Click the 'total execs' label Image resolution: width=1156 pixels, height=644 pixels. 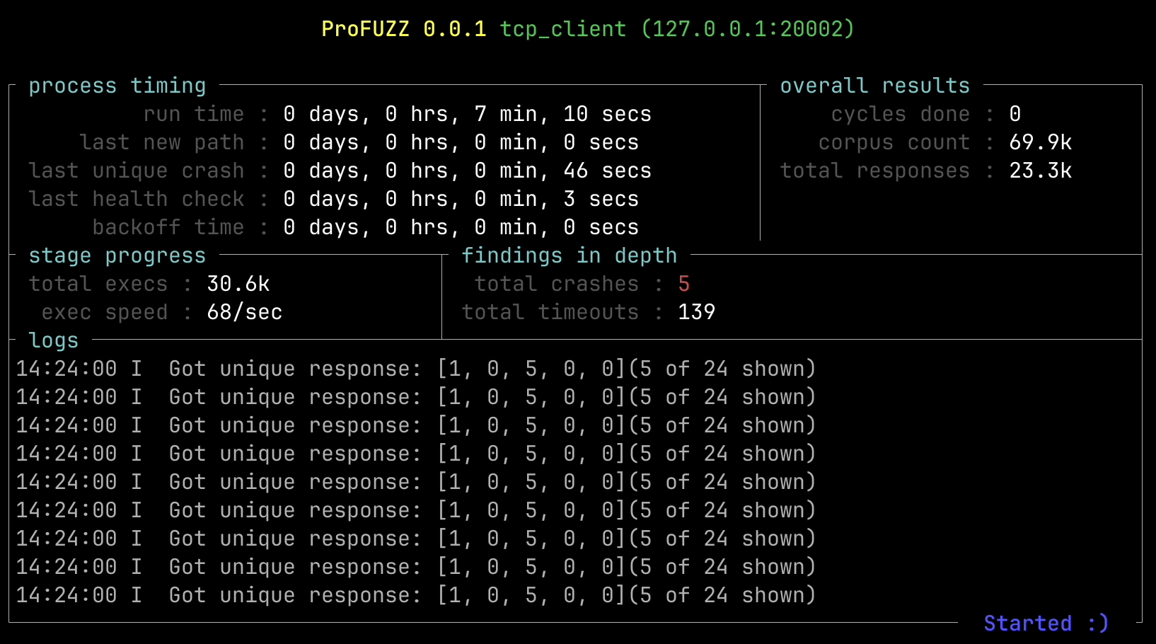pos(98,284)
